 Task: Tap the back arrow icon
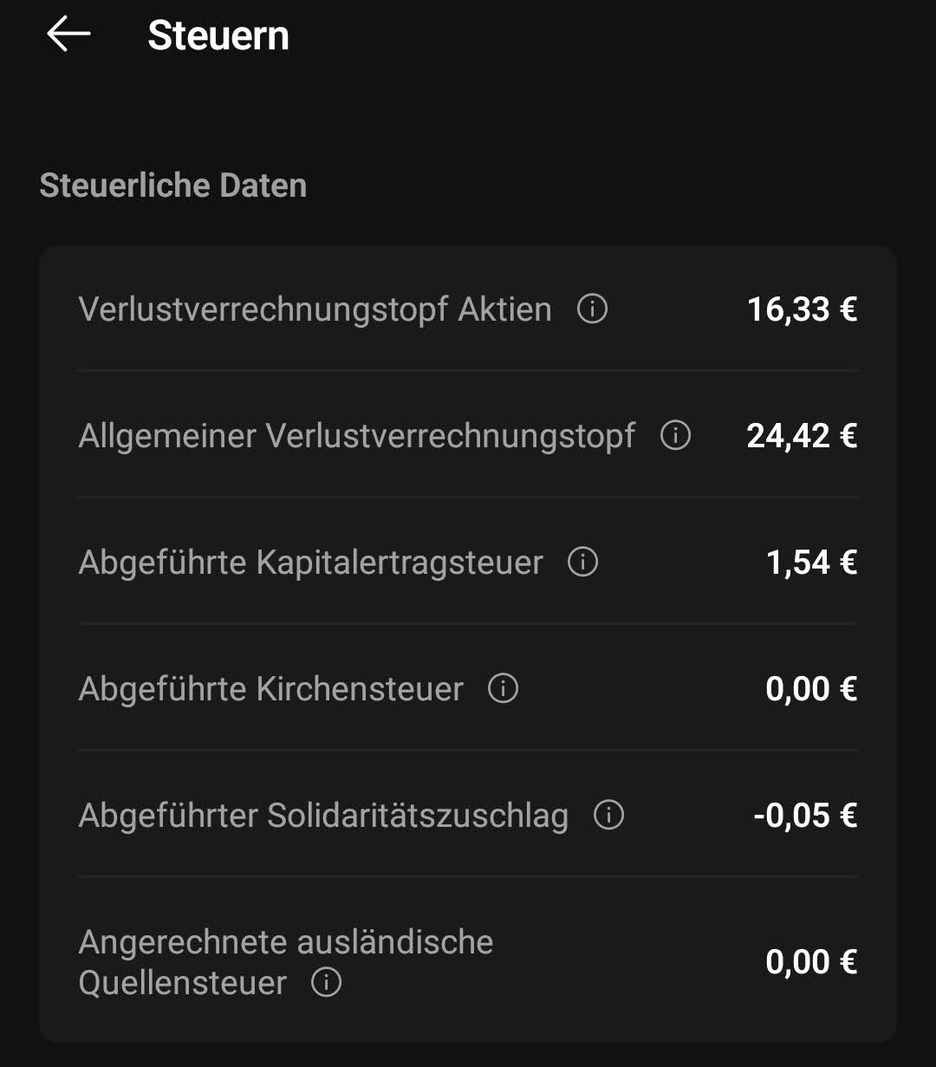(x=68, y=35)
